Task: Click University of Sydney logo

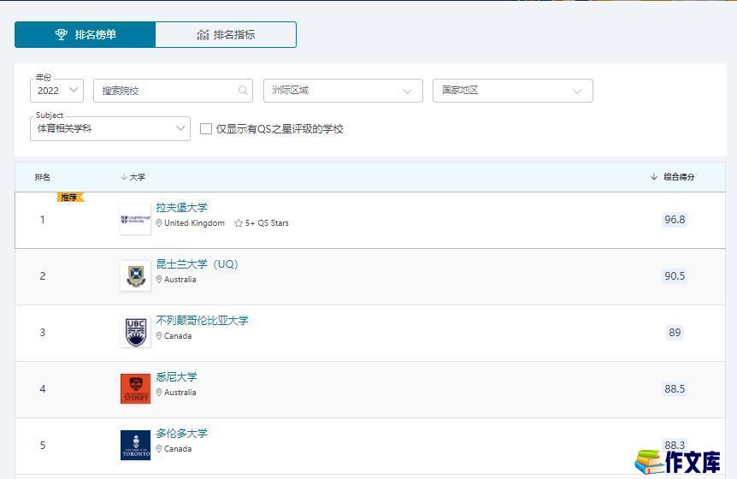Action: [x=135, y=389]
